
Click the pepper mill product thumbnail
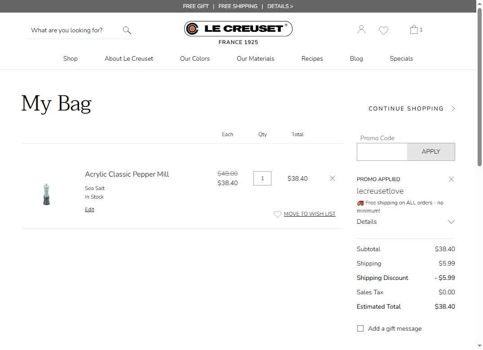pos(46,195)
